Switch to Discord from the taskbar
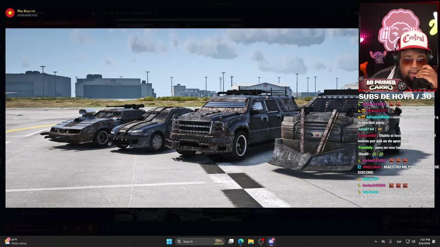 pos(271,242)
